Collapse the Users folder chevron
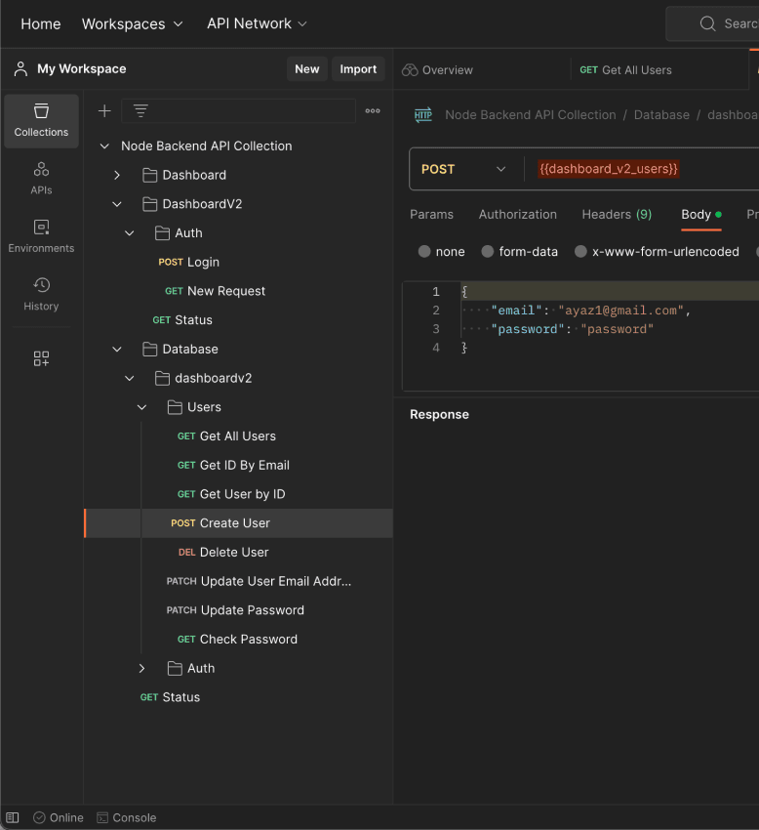This screenshot has height=830, width=759. tap(142, 407)
